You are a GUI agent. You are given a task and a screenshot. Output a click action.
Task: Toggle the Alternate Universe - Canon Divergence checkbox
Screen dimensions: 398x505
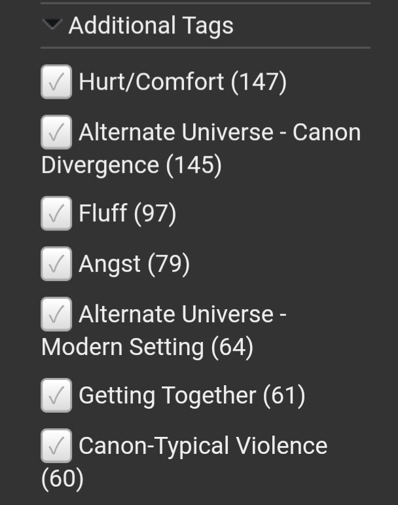point(56,133)
